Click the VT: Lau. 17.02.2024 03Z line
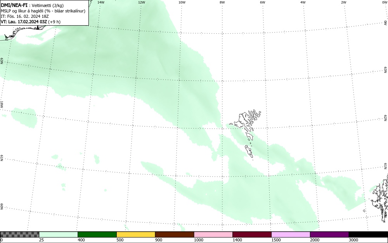The image size is (388, 243). point(30,22)
